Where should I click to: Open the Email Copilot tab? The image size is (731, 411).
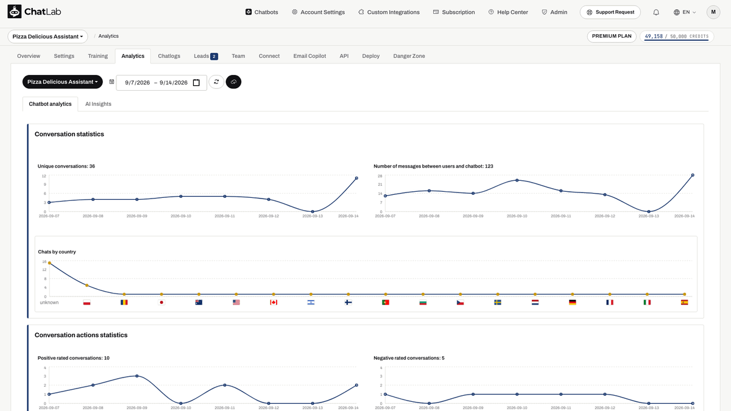coord(310,56)
